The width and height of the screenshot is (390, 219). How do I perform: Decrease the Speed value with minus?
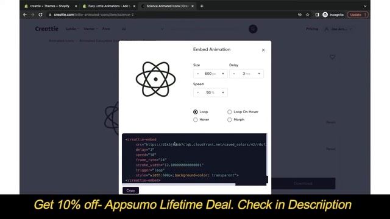tap(198, 92)
